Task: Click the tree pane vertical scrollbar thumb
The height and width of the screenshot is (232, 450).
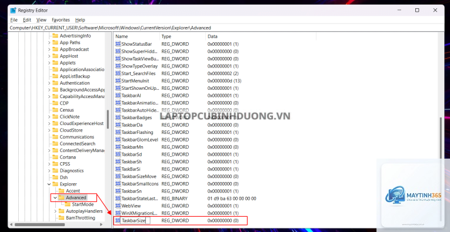Action: coord(108,119)
